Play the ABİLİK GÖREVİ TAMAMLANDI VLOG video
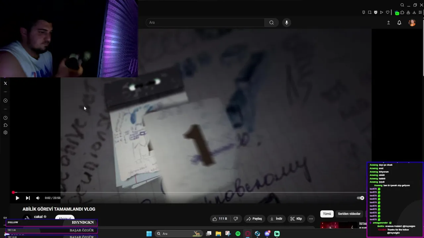Image resolution: width=424 pixels, height=238 pixels. pyautogui.click(x=17, y=198)
